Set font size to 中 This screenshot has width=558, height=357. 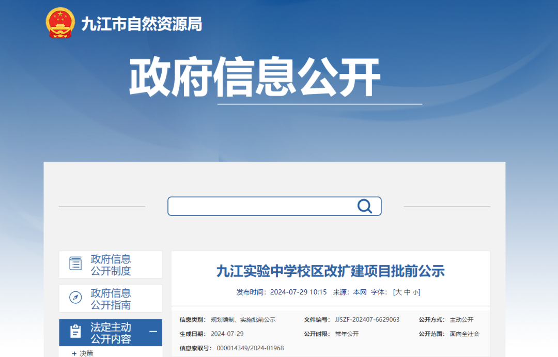point(407,292)
